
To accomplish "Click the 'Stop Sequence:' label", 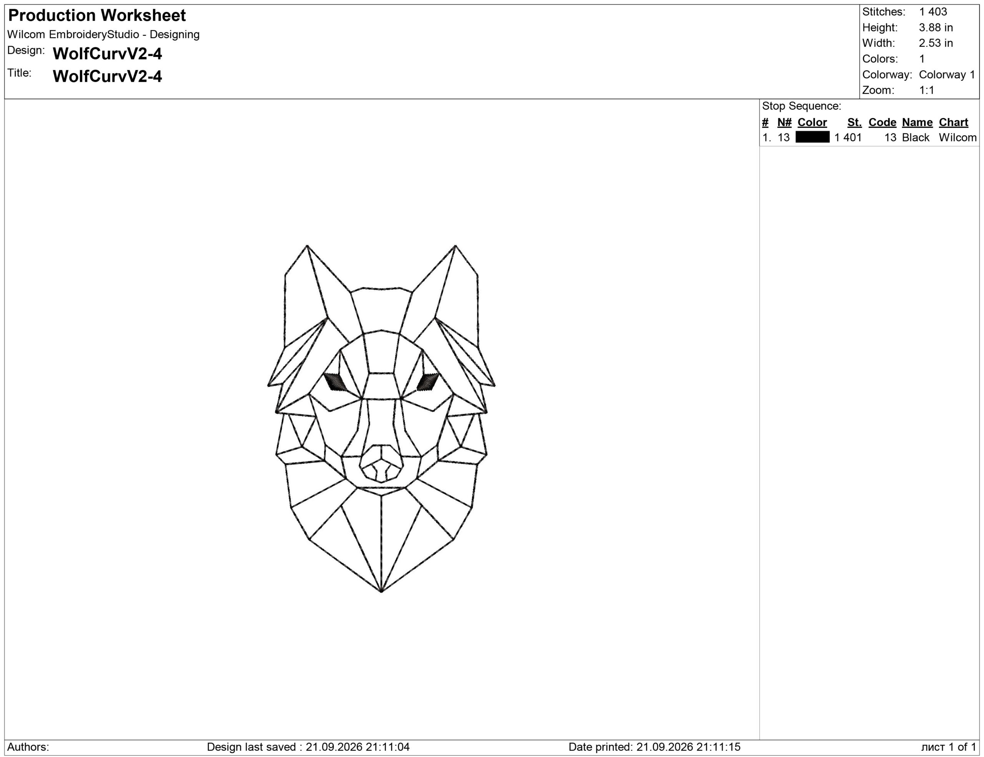I will click(x=801, y=106).
